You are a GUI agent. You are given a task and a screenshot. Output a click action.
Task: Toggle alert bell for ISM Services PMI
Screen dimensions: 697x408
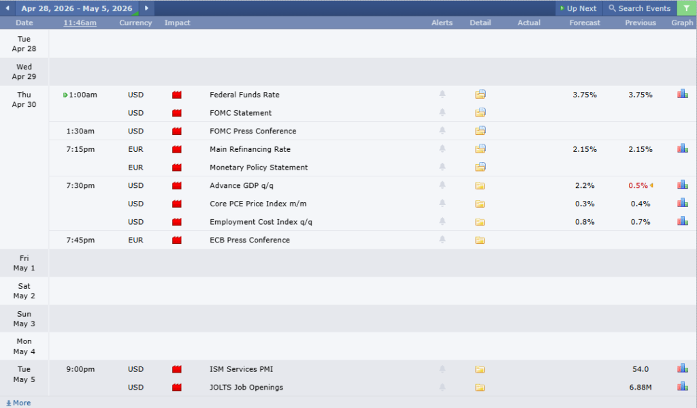click(442, 369)
